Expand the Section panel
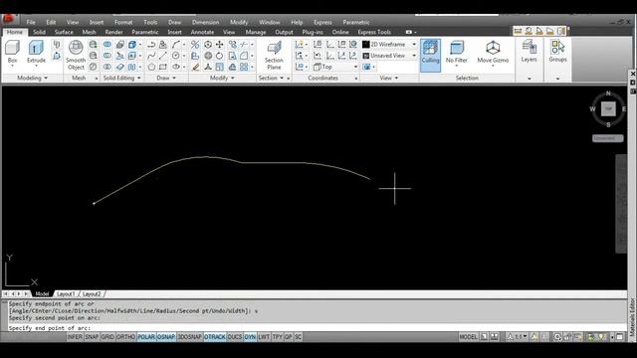 point(271,78)
